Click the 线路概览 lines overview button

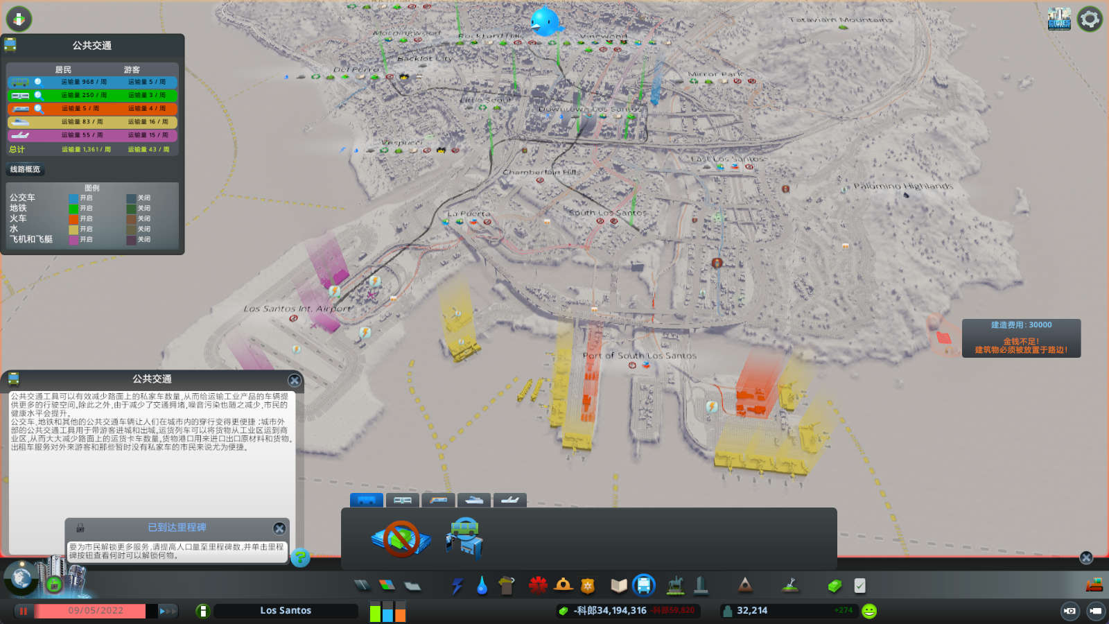25,169
